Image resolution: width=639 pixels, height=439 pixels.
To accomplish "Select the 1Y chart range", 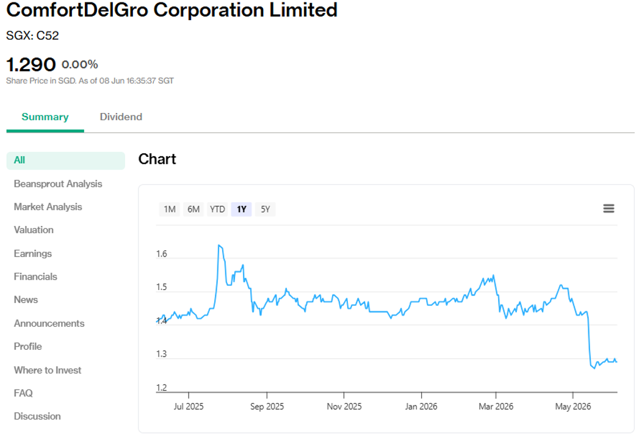I will [x=241, y=209].
